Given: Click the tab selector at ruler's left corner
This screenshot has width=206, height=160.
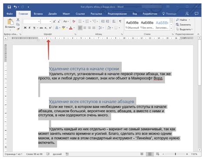Looking at the screenshot, I should click(6, 38).
